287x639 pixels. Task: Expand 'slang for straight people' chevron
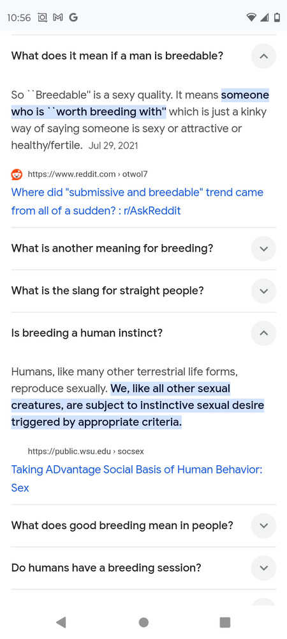[263, 291]
